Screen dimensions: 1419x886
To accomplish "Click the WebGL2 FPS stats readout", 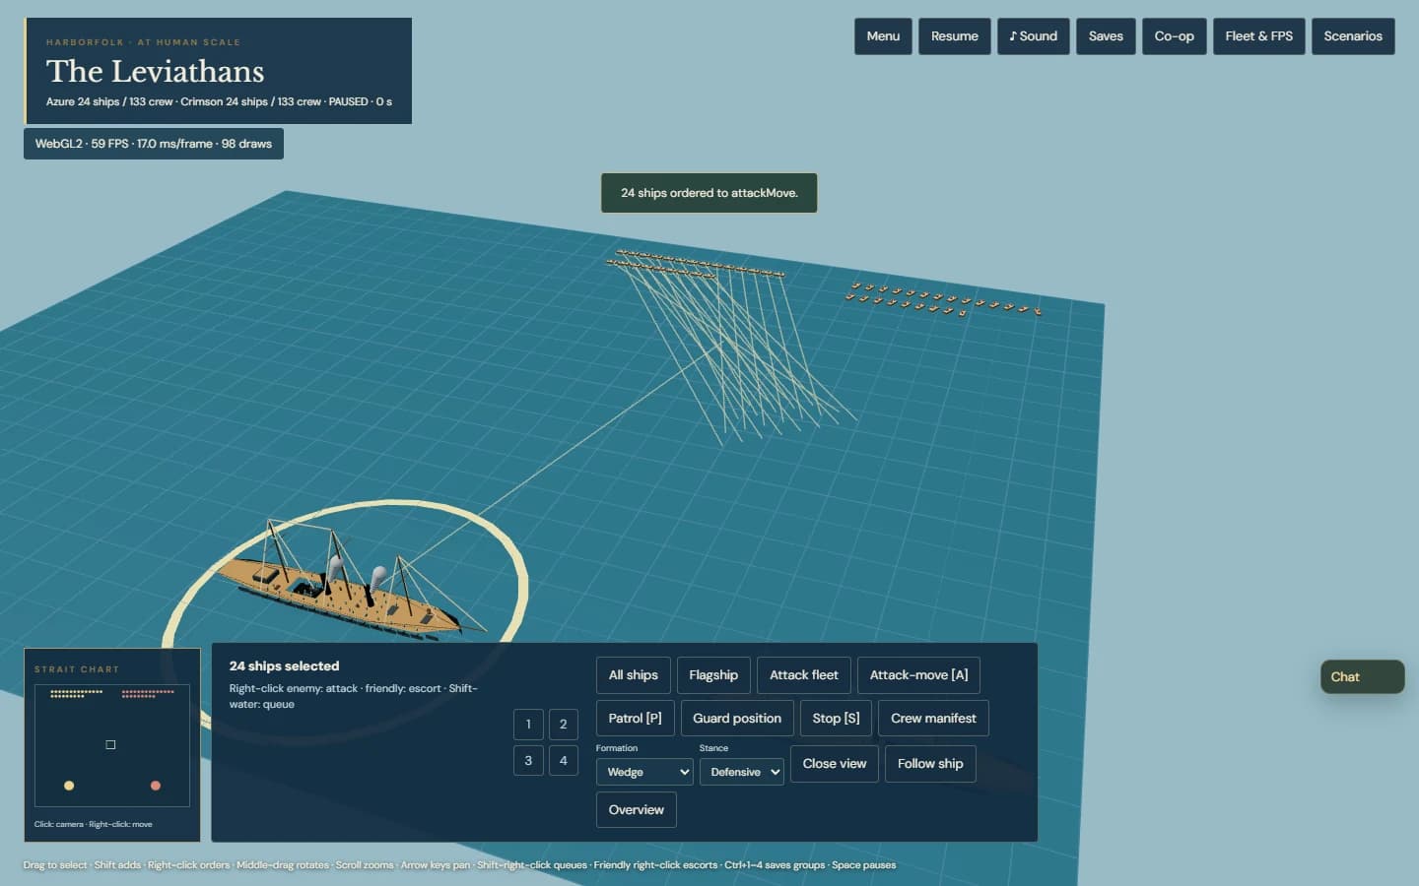I will [154, 144].
